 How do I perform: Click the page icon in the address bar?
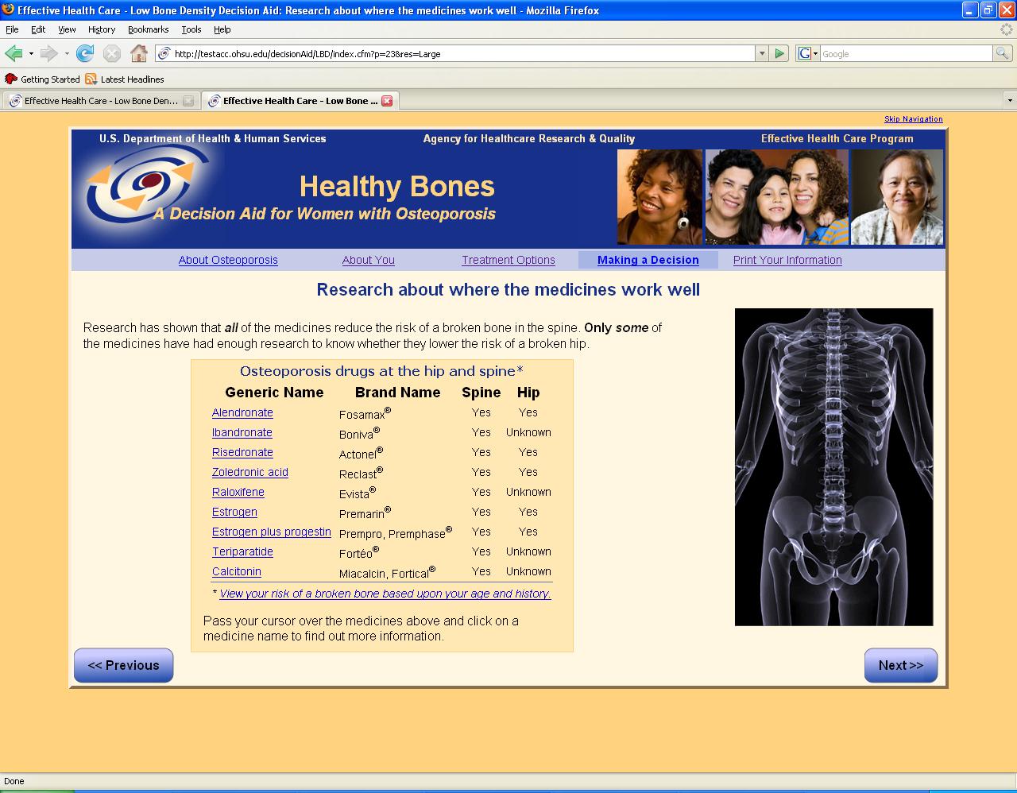click(164, 53)
